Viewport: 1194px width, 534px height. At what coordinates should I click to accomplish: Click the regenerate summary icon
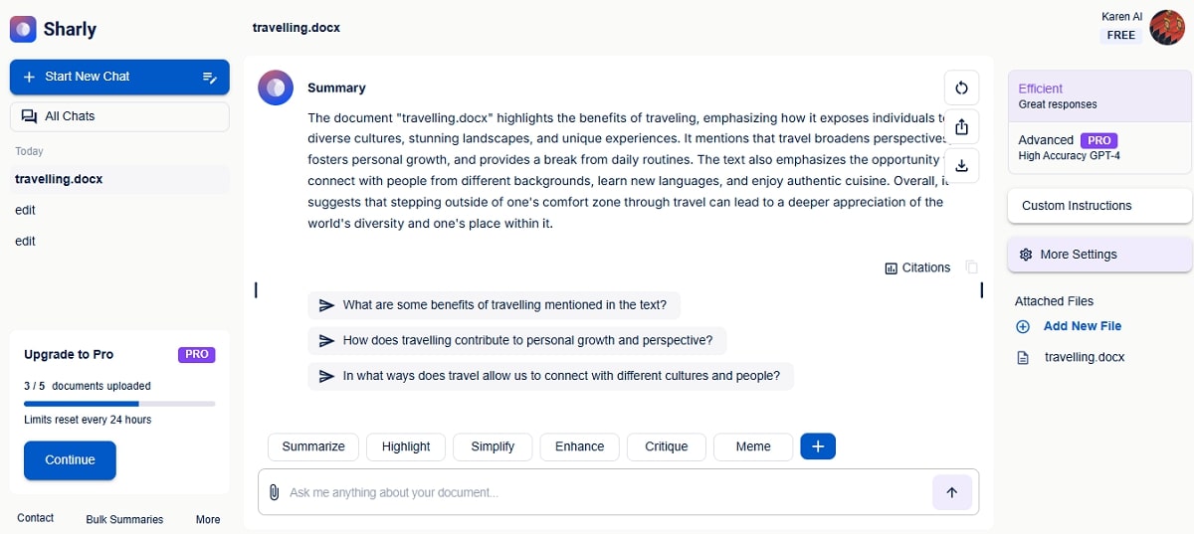click(x=961, y=88)
